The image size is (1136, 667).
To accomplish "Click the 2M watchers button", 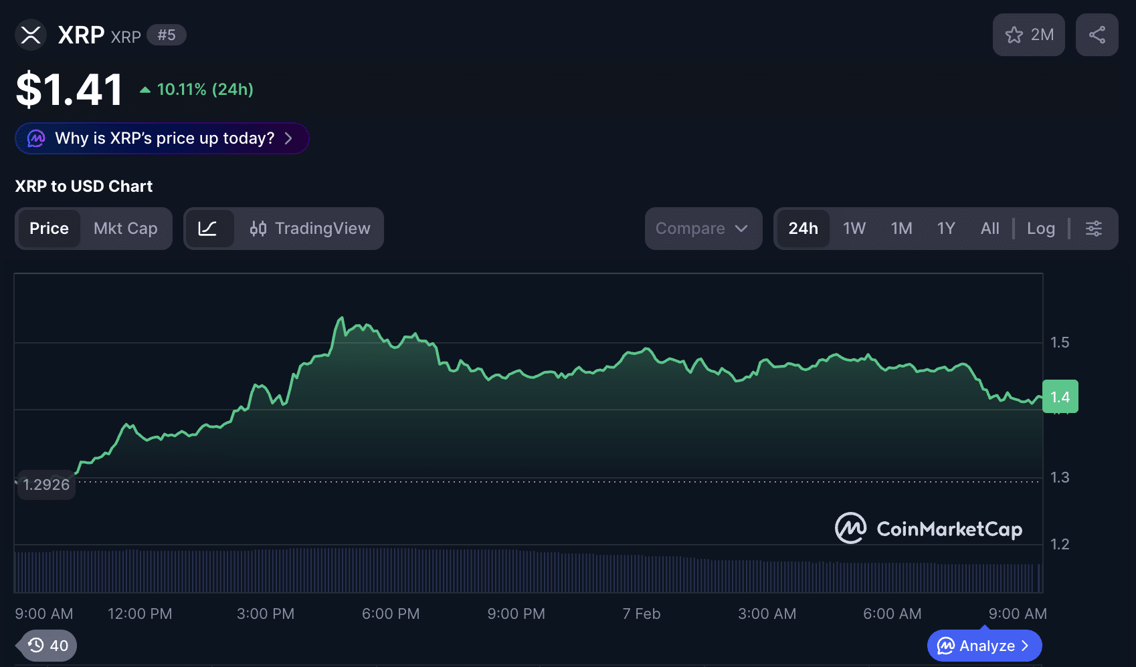I will tap(1028, 34).
